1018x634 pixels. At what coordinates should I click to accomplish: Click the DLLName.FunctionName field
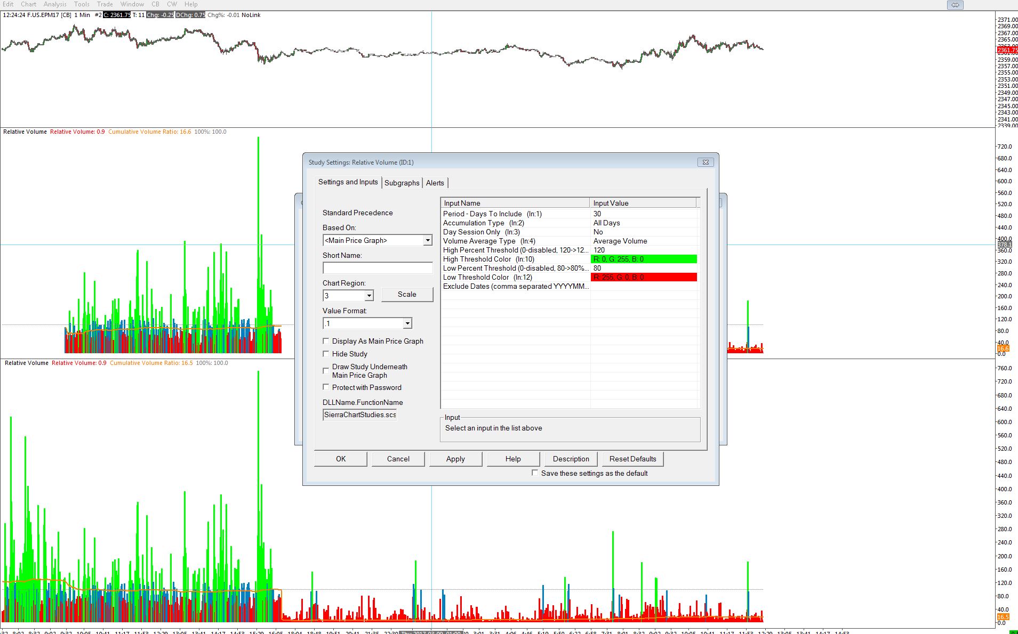360,415
